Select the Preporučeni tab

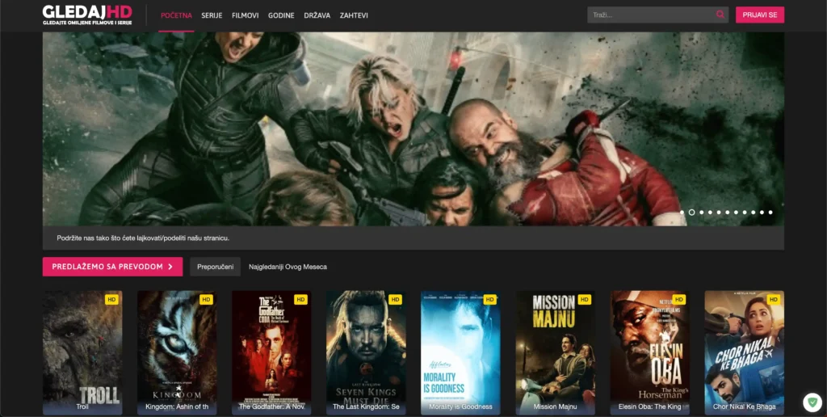[215, 267]
